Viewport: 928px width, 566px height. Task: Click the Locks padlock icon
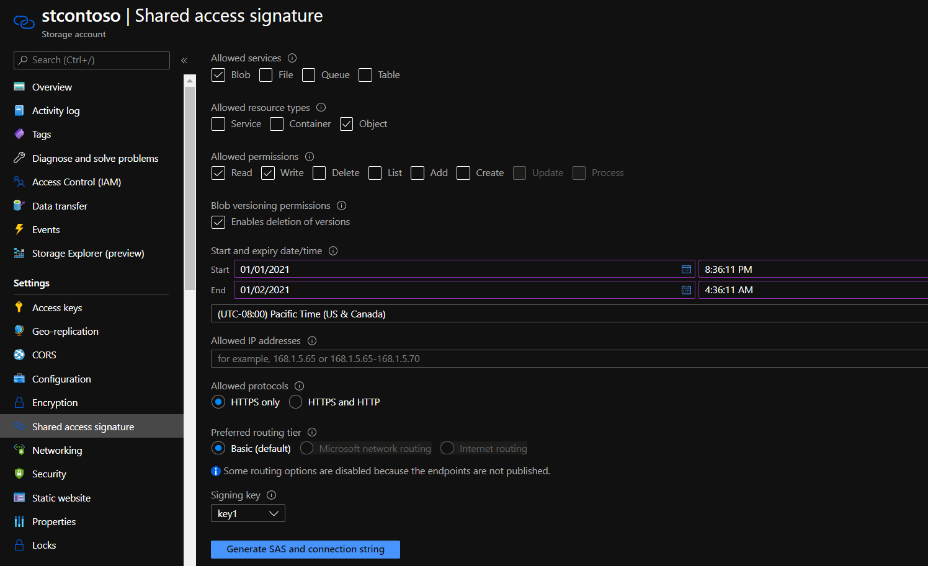point(19,545)
